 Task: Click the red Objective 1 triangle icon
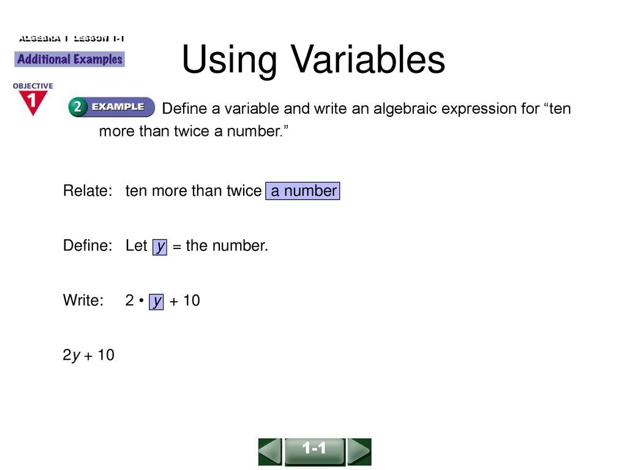[x=33, y=103]
